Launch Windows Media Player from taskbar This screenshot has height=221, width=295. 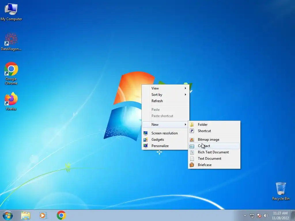coord(43,215)
